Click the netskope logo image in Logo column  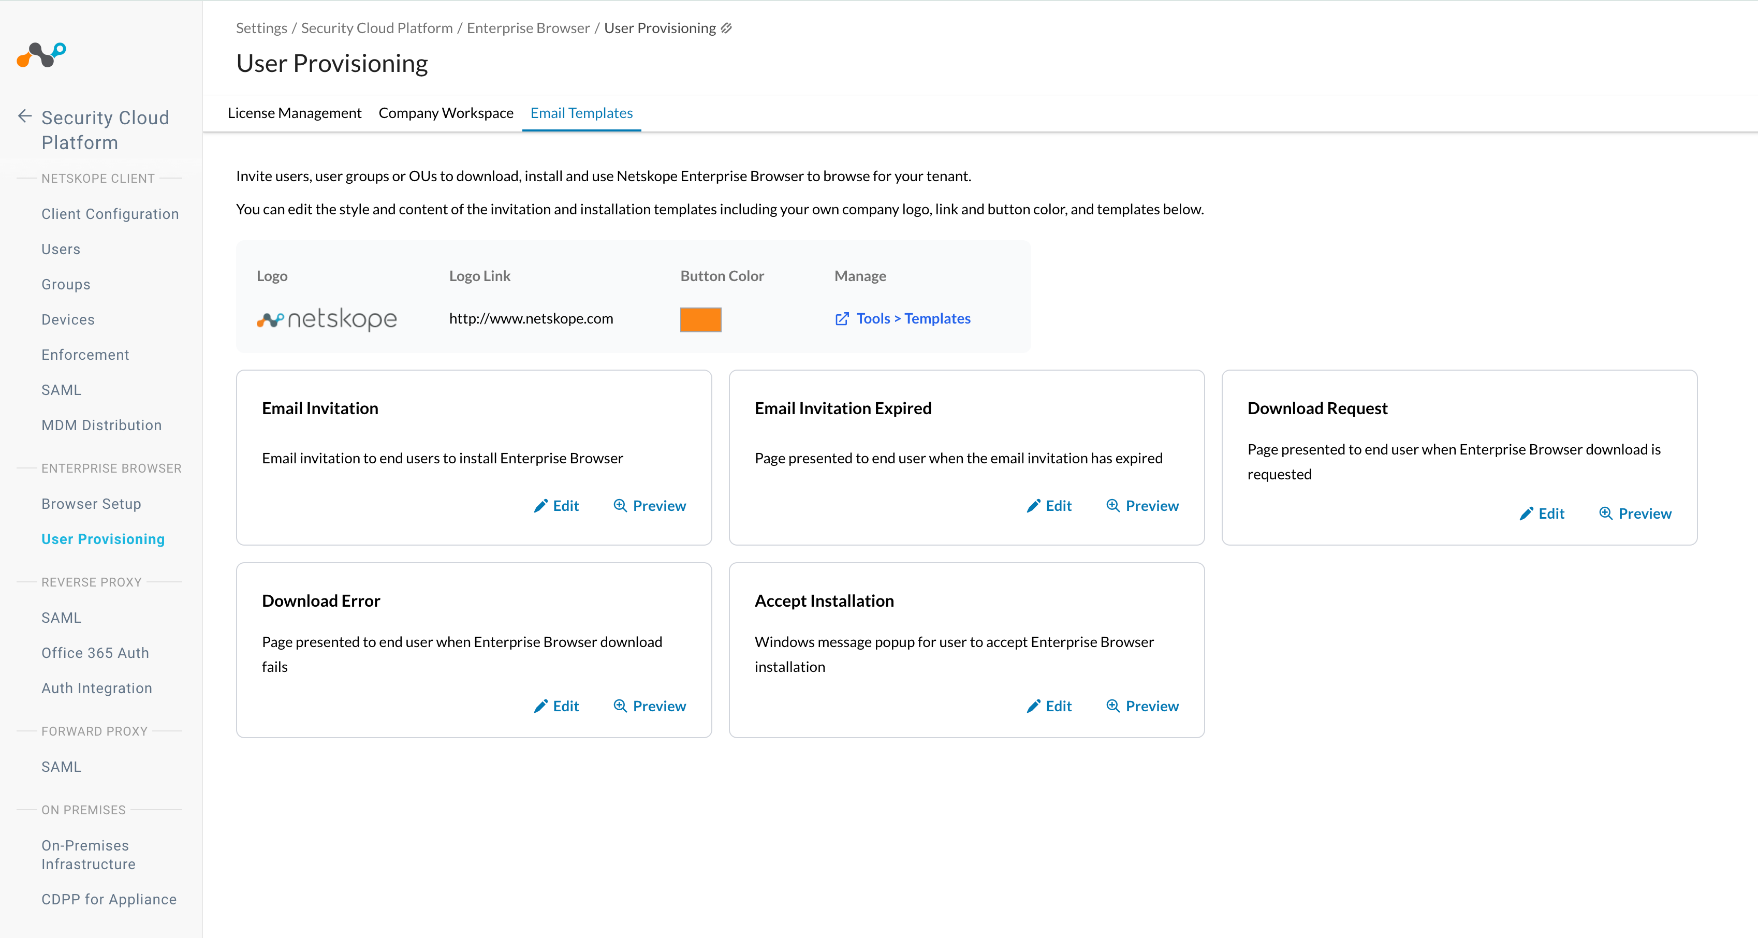[x=326, y=319]
